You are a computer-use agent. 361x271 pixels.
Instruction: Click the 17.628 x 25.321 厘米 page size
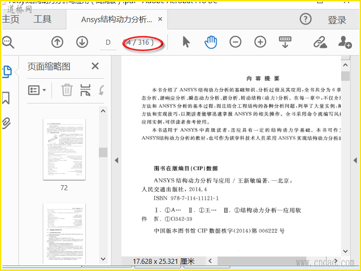[163, 262]
